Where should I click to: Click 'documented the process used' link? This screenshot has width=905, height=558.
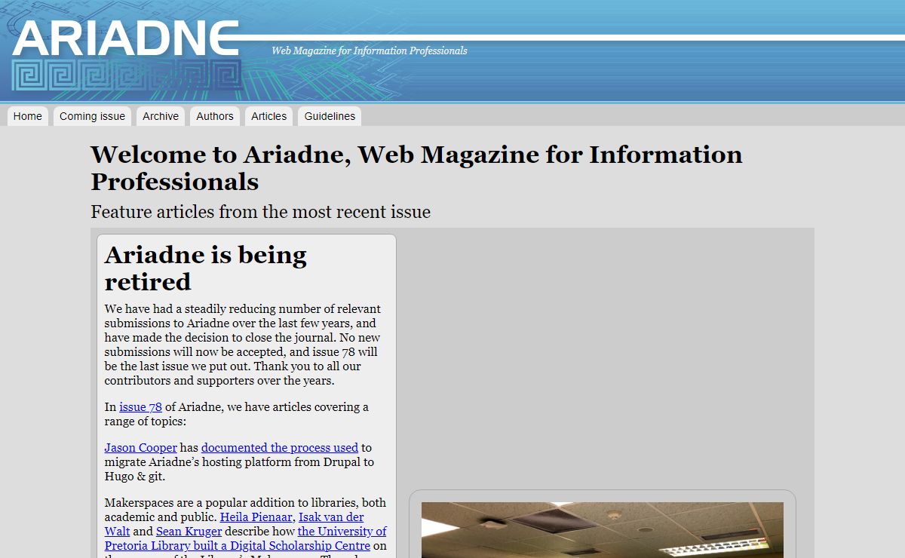[280, 448]
